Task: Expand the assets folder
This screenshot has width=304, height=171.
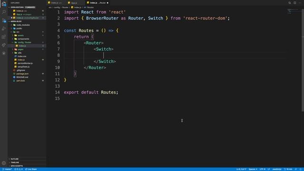Action: pos(20,35)
